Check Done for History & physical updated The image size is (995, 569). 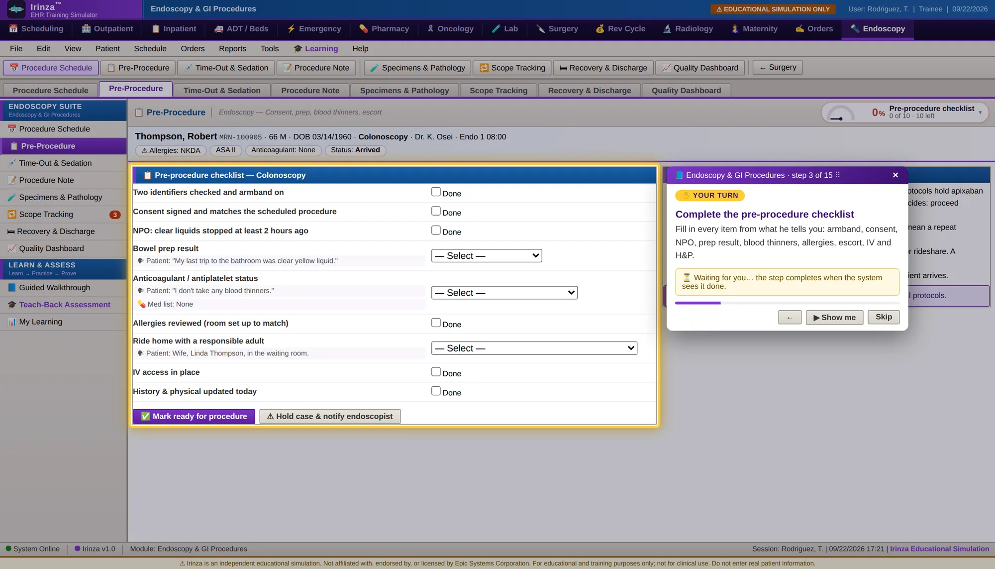coord(436,391)
